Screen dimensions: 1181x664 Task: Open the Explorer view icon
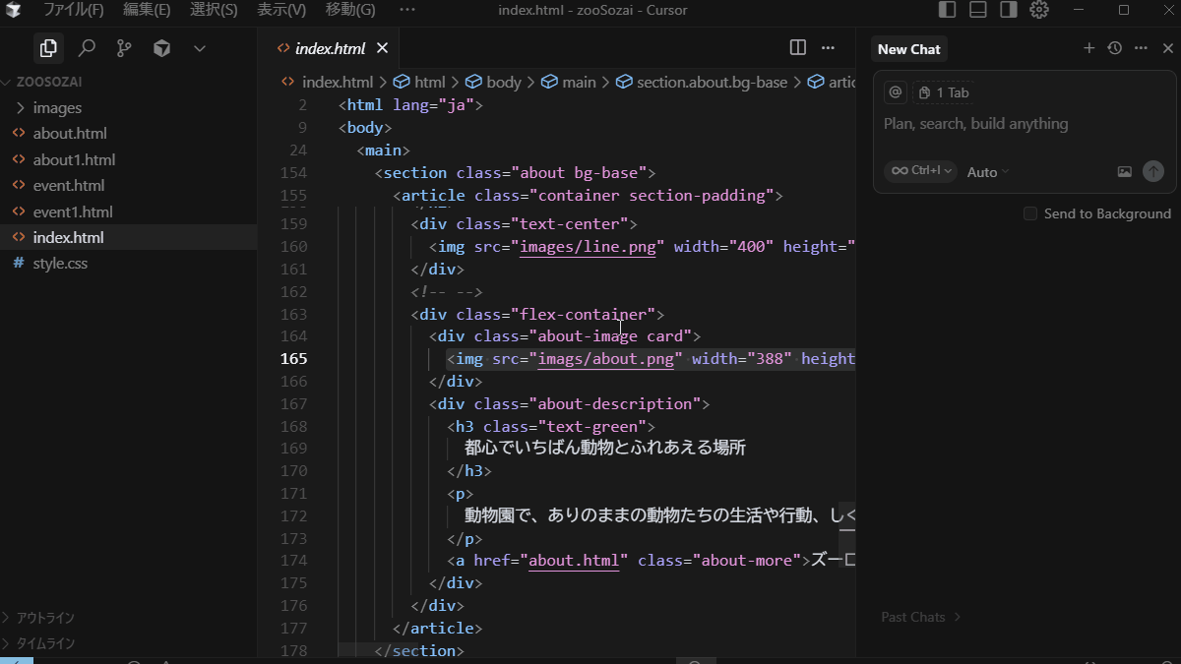coord(47,48)
